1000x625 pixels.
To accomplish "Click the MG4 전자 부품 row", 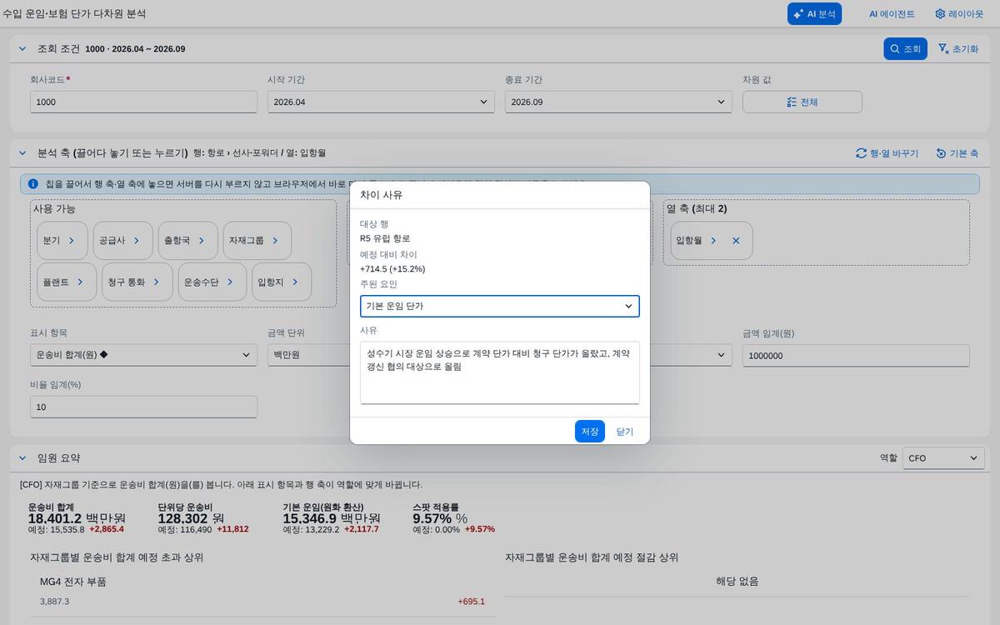I will click(262, 592).
